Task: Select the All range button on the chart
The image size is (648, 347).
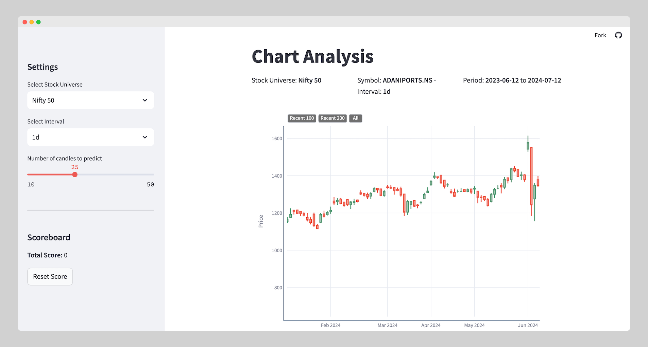Action: [356, 118]
